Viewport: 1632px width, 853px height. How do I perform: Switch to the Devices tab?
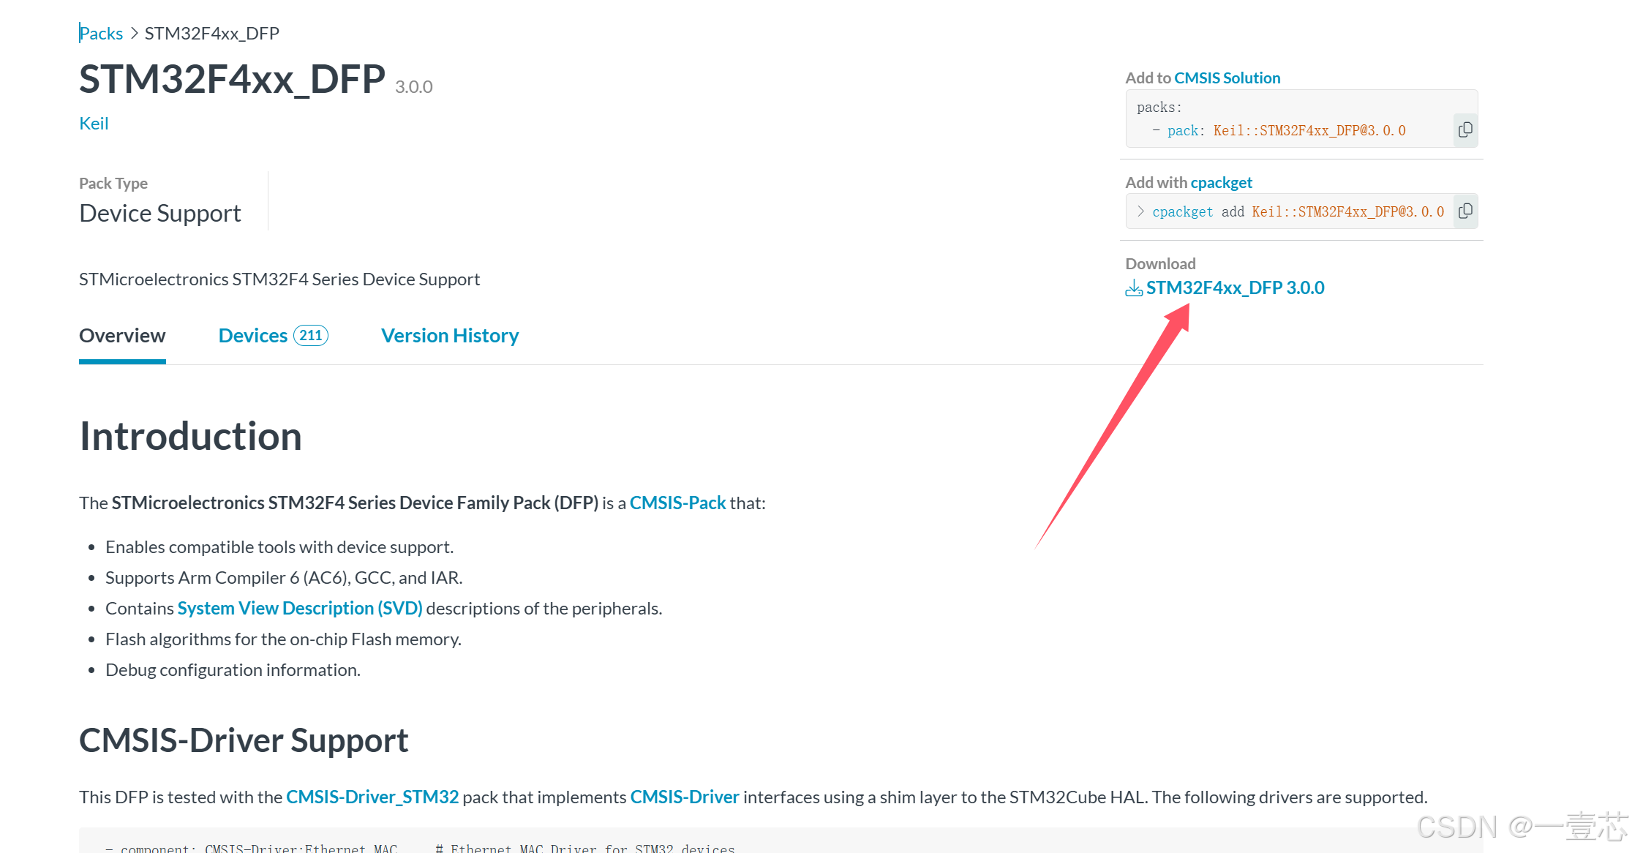[x=252, y=336]
